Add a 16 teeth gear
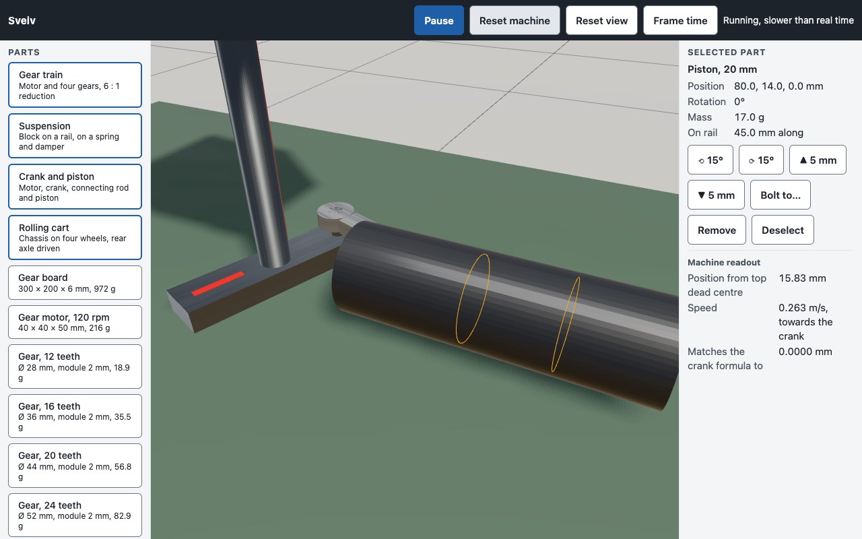Screen dimensions: 862x539 pyautogui.click(x=75, y=416)
